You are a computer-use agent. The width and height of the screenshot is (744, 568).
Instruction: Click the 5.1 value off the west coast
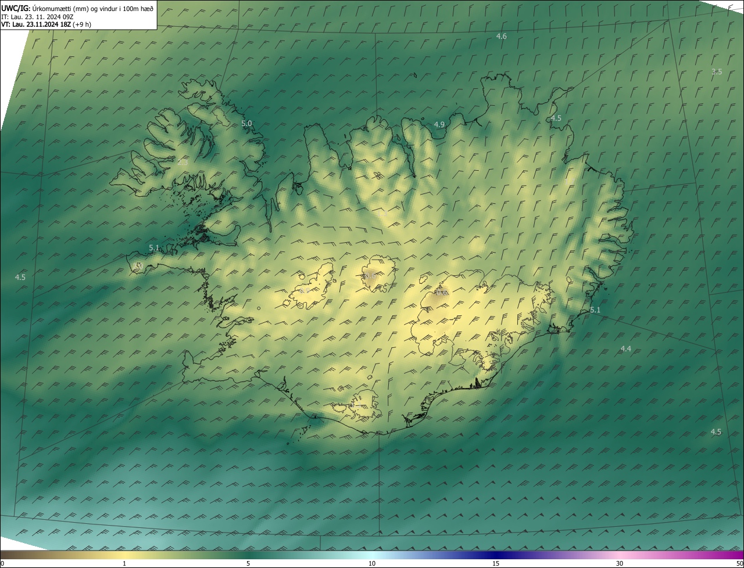[x=154, y=247]
